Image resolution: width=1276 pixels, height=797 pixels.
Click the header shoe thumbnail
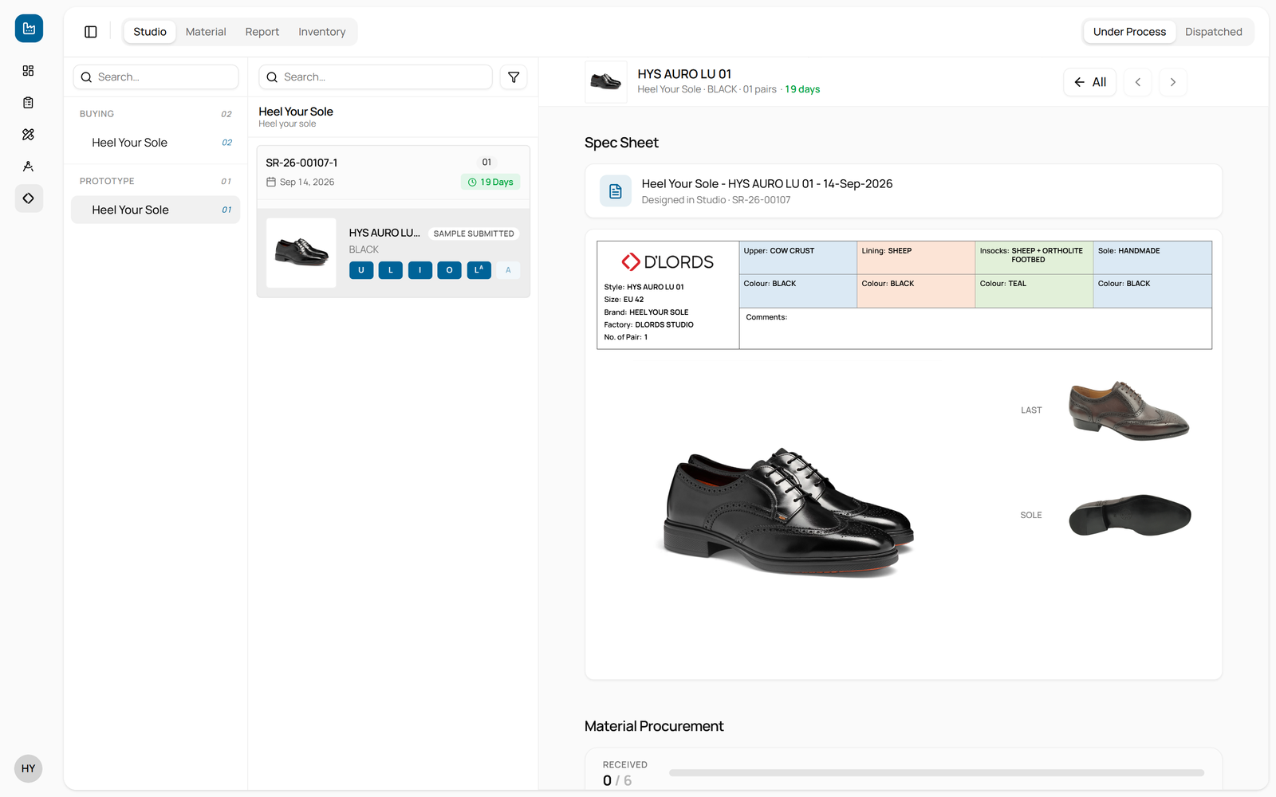click(x=606, y=81)
